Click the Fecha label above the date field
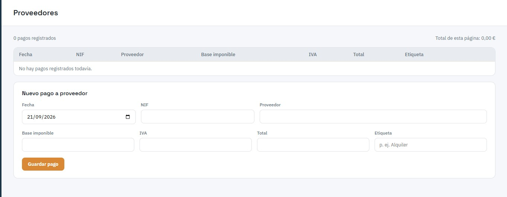Screen dimensions: 507x197 28,105
